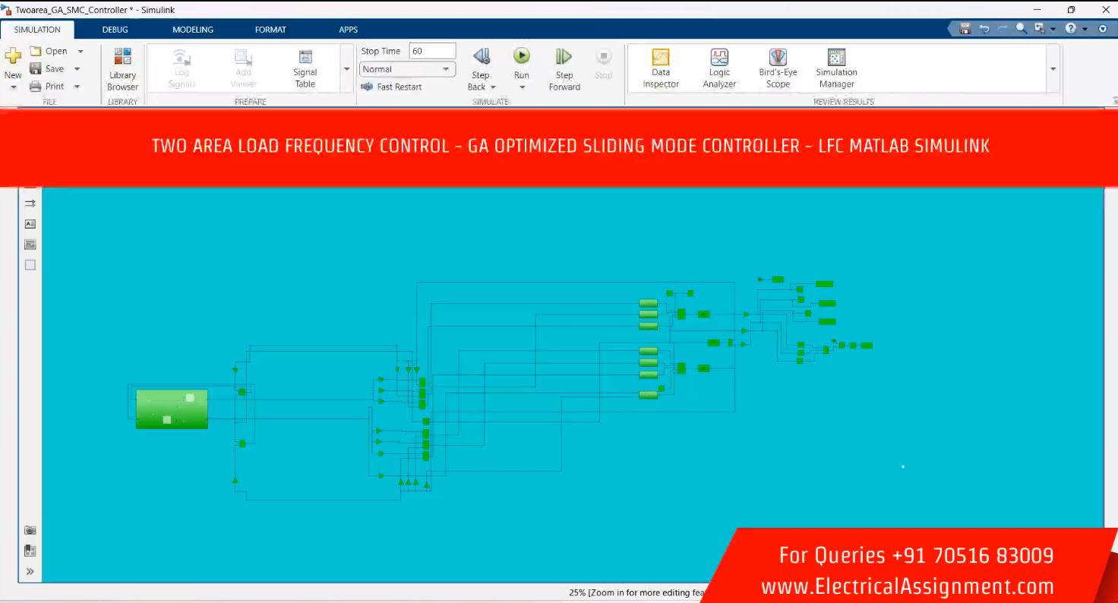The width and height of the screenshot is (1118, 603).
Task: Open the DEBUG tab
Action: pos(115,30)
